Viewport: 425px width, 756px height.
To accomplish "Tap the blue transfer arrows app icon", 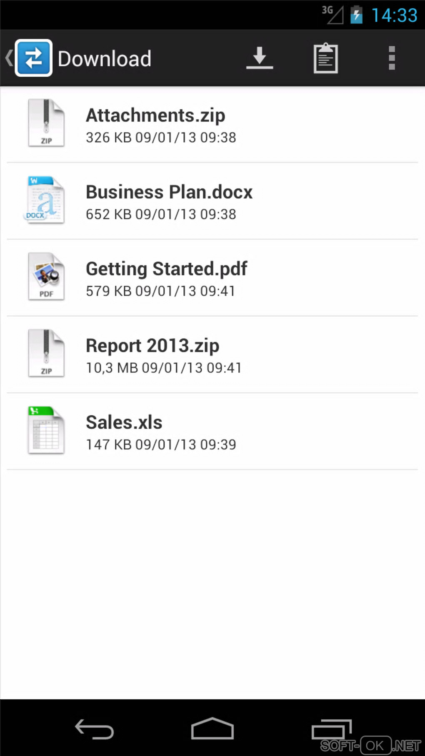I will (34, 58).
